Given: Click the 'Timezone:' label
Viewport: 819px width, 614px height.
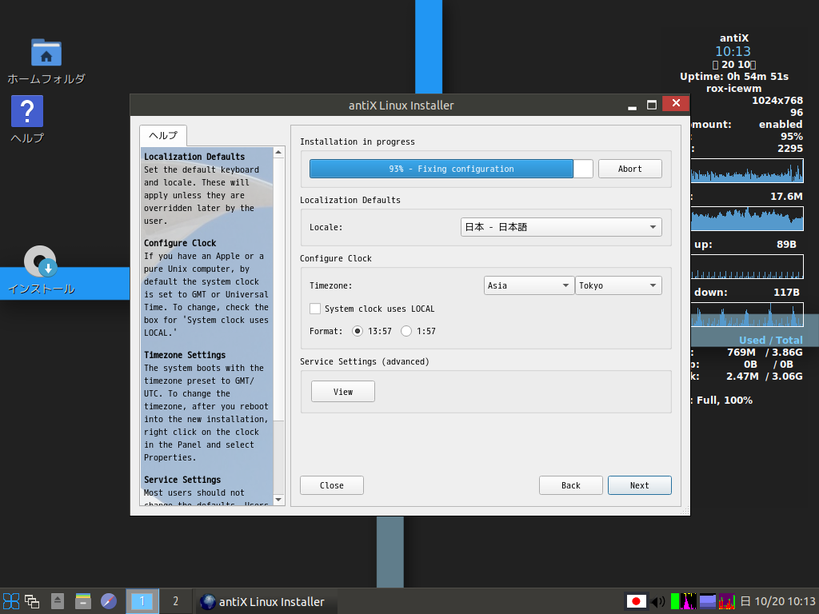Looking at the screenshot, I should [330, 285].
